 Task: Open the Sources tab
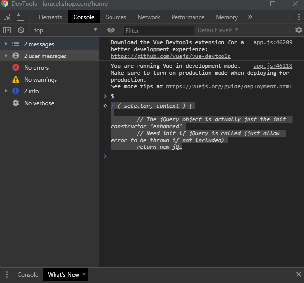(116, 17)
